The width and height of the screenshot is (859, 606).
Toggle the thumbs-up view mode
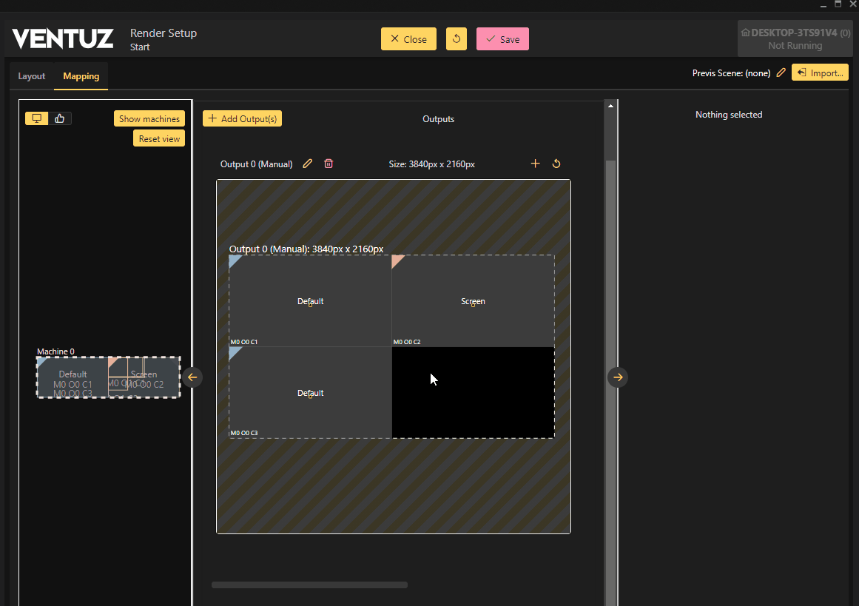(x=60, y=118)
